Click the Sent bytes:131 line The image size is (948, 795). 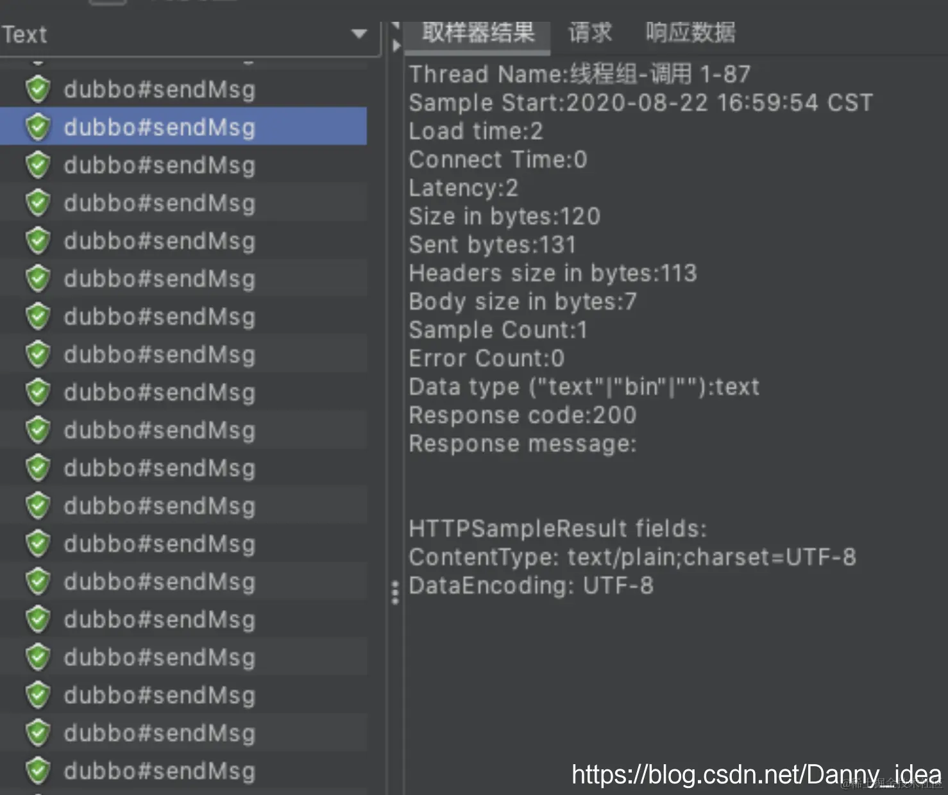tap(493, 244)
